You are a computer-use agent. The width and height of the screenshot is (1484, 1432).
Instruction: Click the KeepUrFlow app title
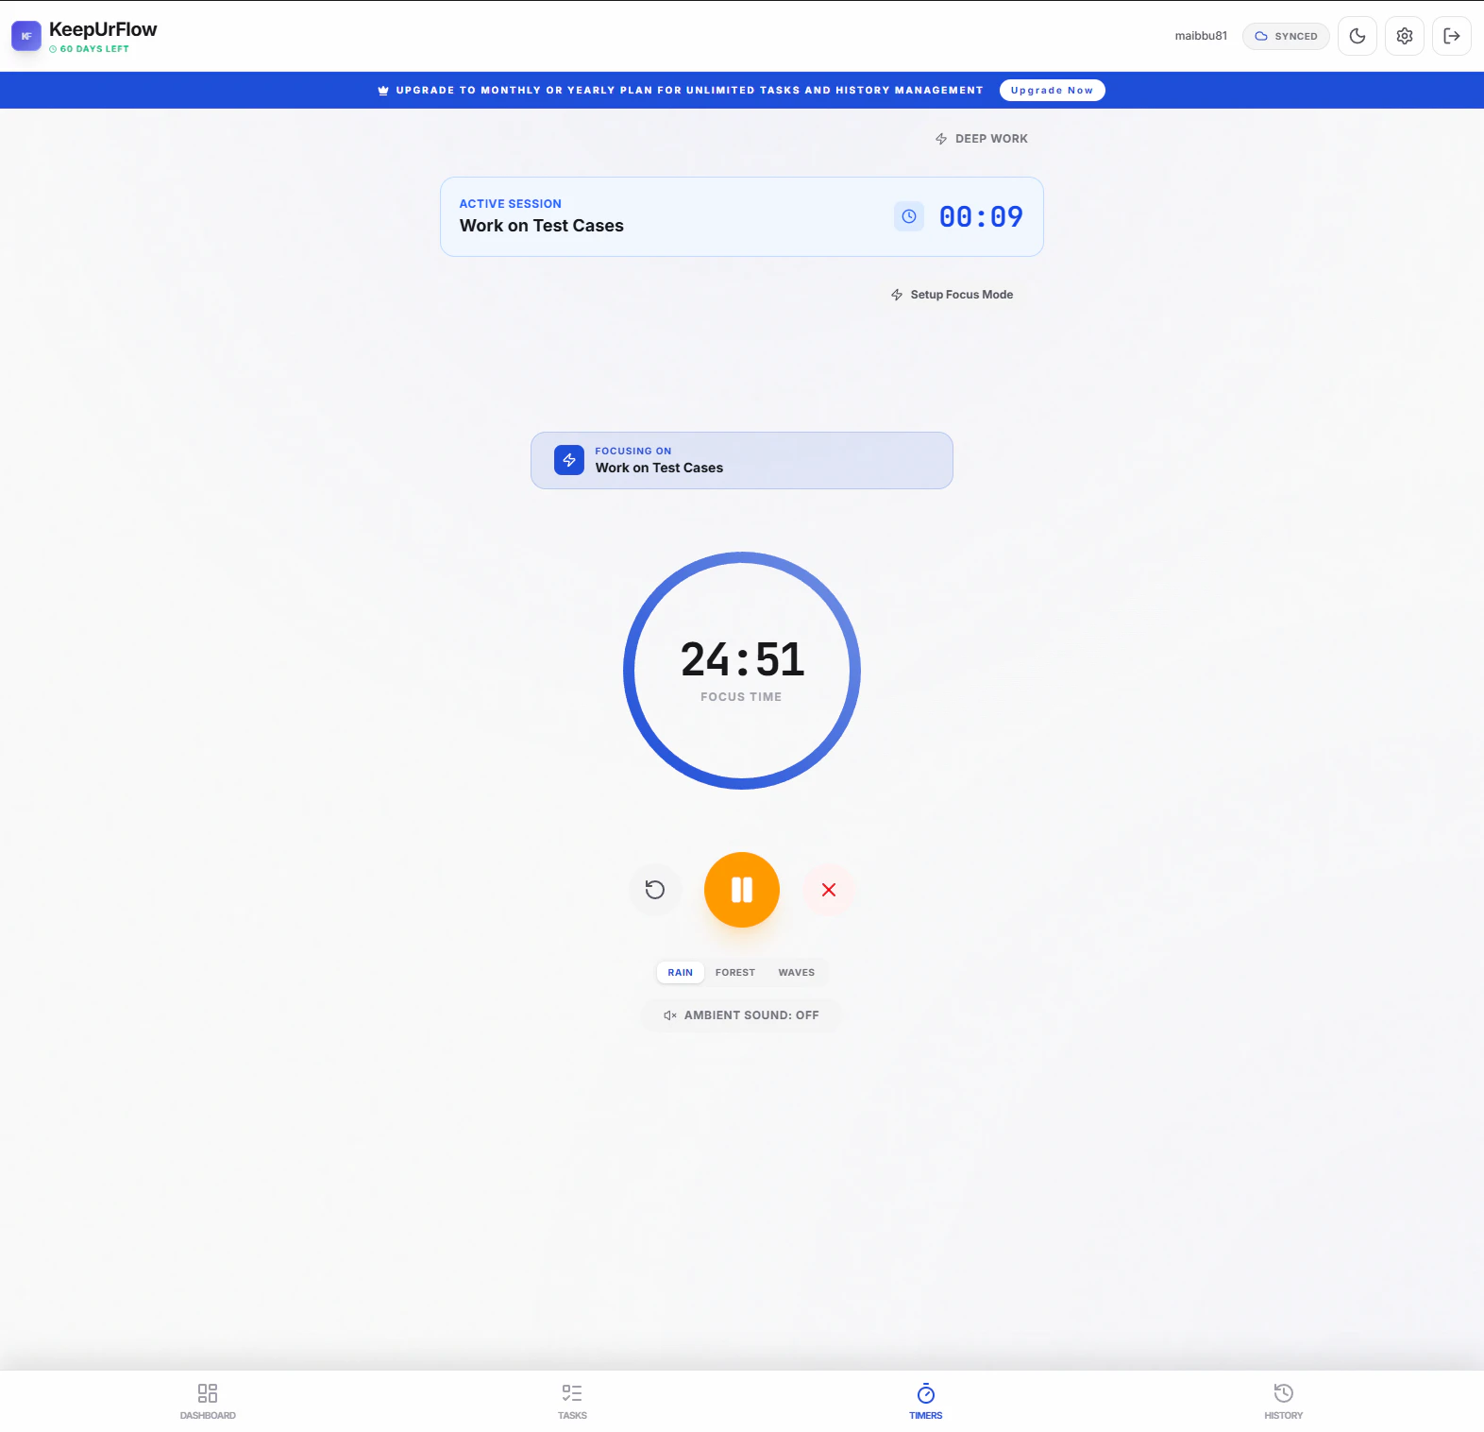click(x=103, y=29)
